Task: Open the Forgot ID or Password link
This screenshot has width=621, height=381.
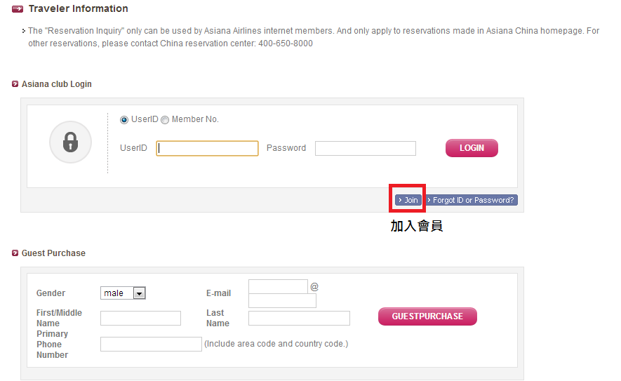Action: coord(471,200)
